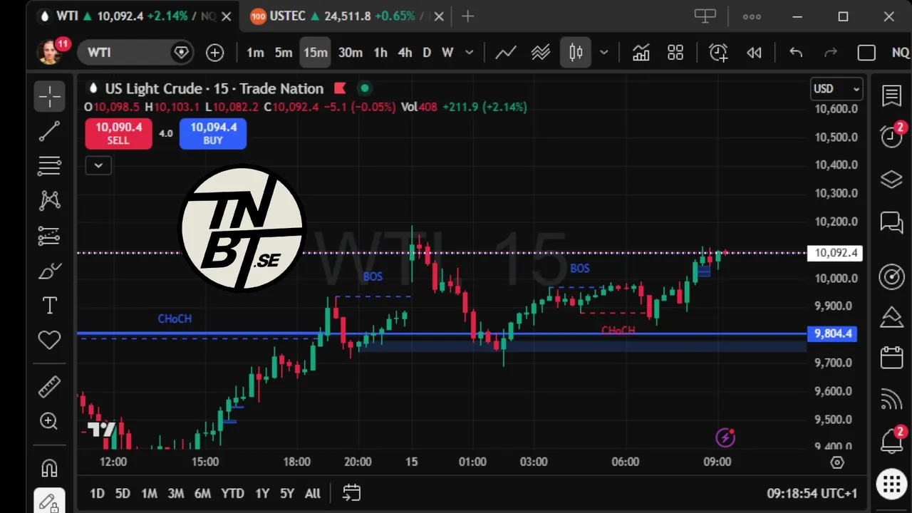The image size is (912, 513).
Task: Open the notifications bell panel
Action: pos(891,440)
